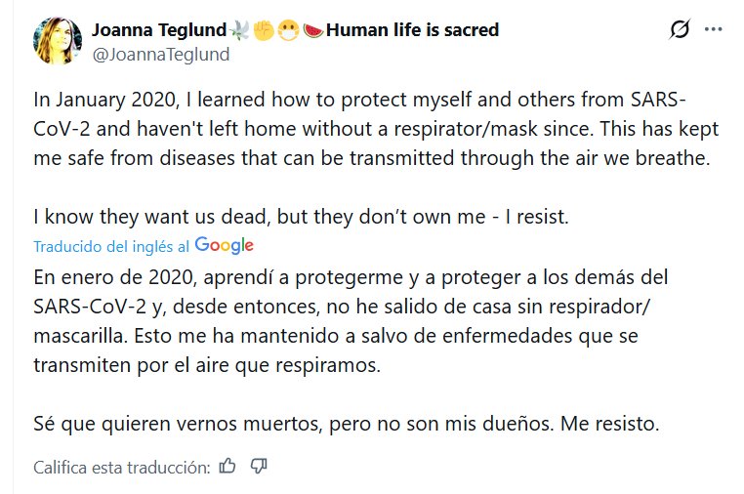Screen dimensions: 744x494
Task: Click "Human life is sacred" name text
Action: pyautogui.click(x=412, y=29)
